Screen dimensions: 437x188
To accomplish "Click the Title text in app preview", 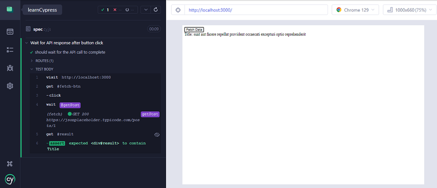I will pos(245,34).
